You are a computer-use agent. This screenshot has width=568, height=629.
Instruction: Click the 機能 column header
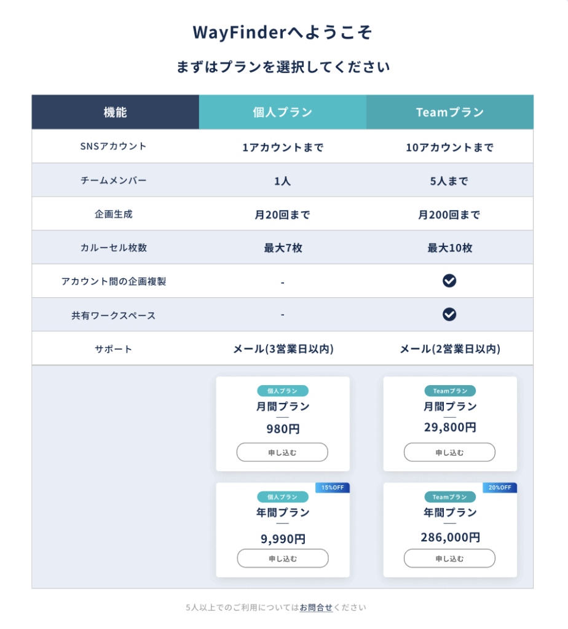click(115, 112)
